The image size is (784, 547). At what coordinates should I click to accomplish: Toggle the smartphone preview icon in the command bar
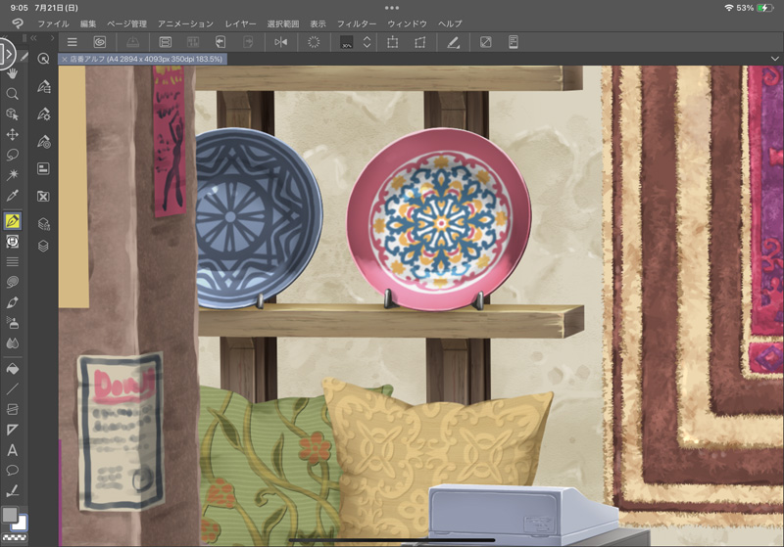[513, 42]
